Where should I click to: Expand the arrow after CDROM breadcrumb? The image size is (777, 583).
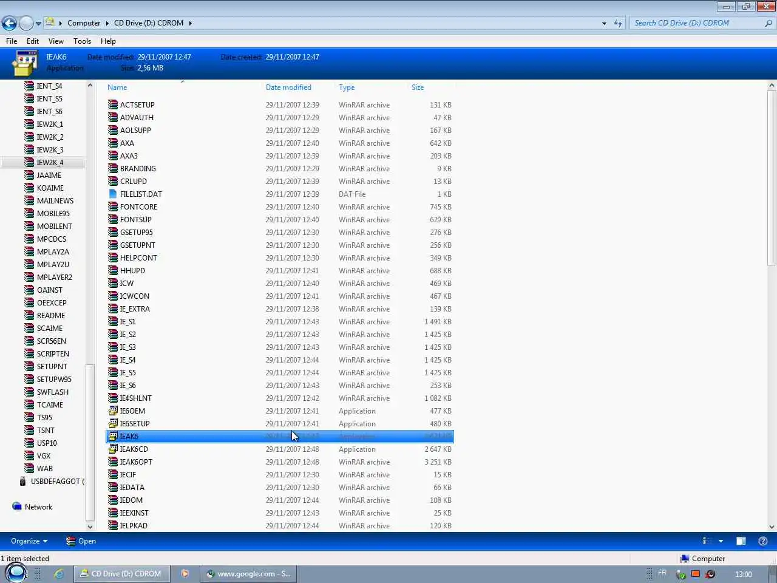[x=190, y=23]
